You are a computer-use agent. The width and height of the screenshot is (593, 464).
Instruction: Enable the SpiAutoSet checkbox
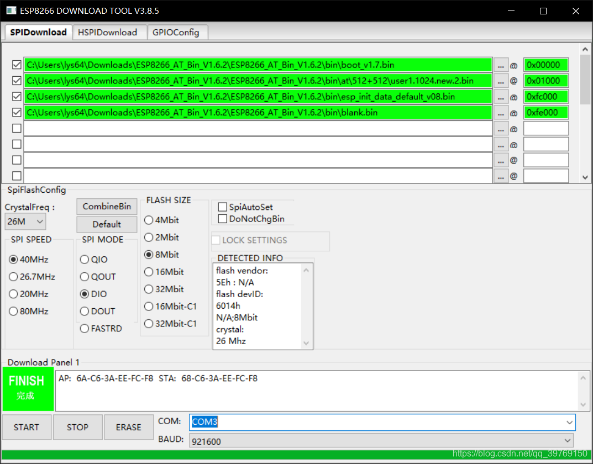(x=223, y=207)
